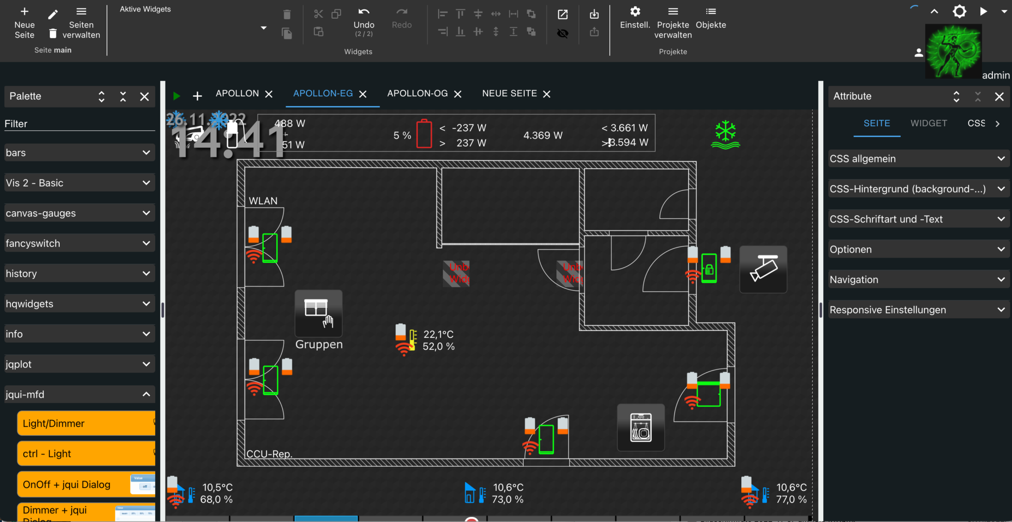Start runtime with green play button
Viewport: 1012px width, 522px height.
pyautogui.click(x=176, y=96)
